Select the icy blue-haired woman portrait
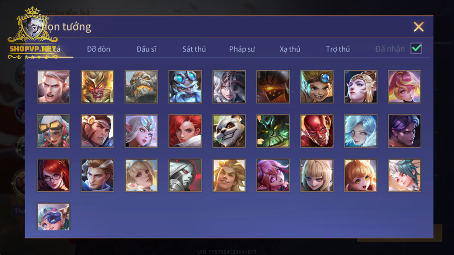The image size is (454, 255). (361, 131)
